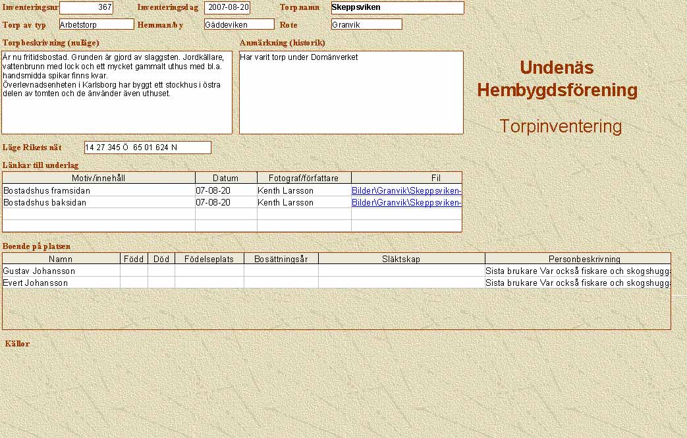
Task: Click the Inventeringsnr field showing 367
Action: pyautogui.click(x=86, y=8)
